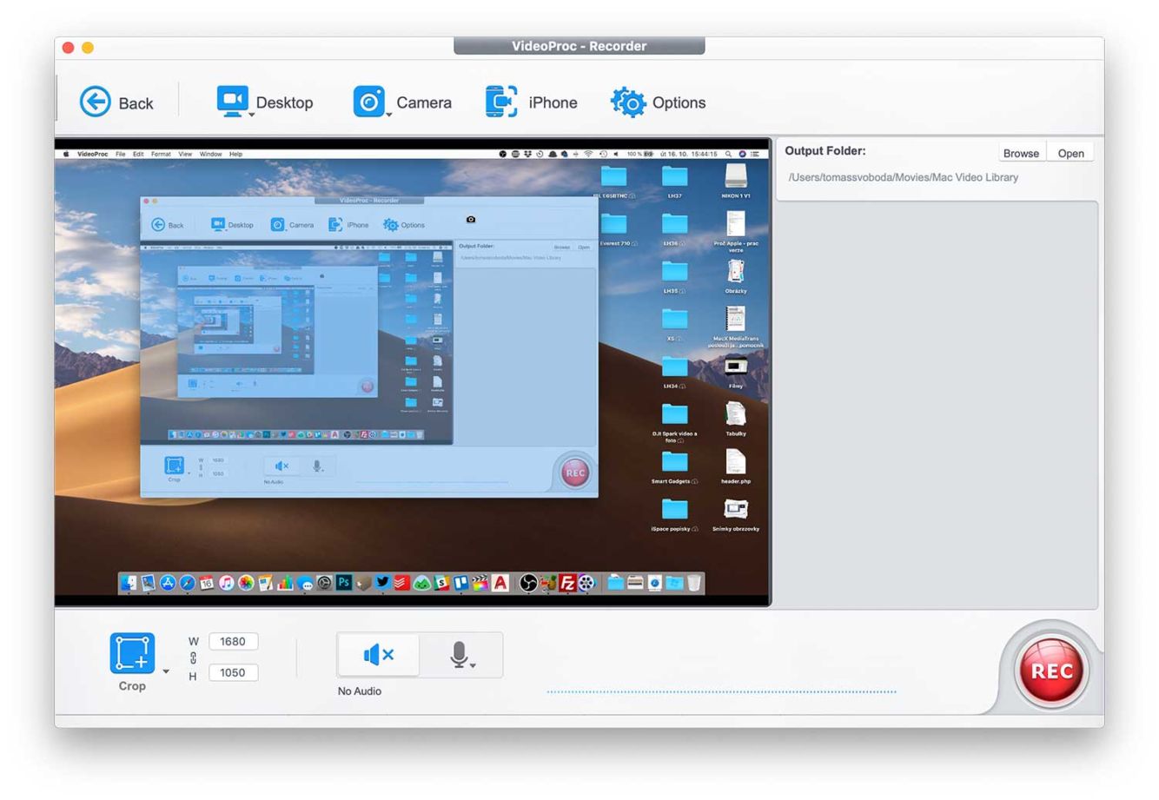Viewport: 1159px width, 800px height.
Task: Toggle the aspect ratio lock between W and H
Action: [x=193, y=658]
